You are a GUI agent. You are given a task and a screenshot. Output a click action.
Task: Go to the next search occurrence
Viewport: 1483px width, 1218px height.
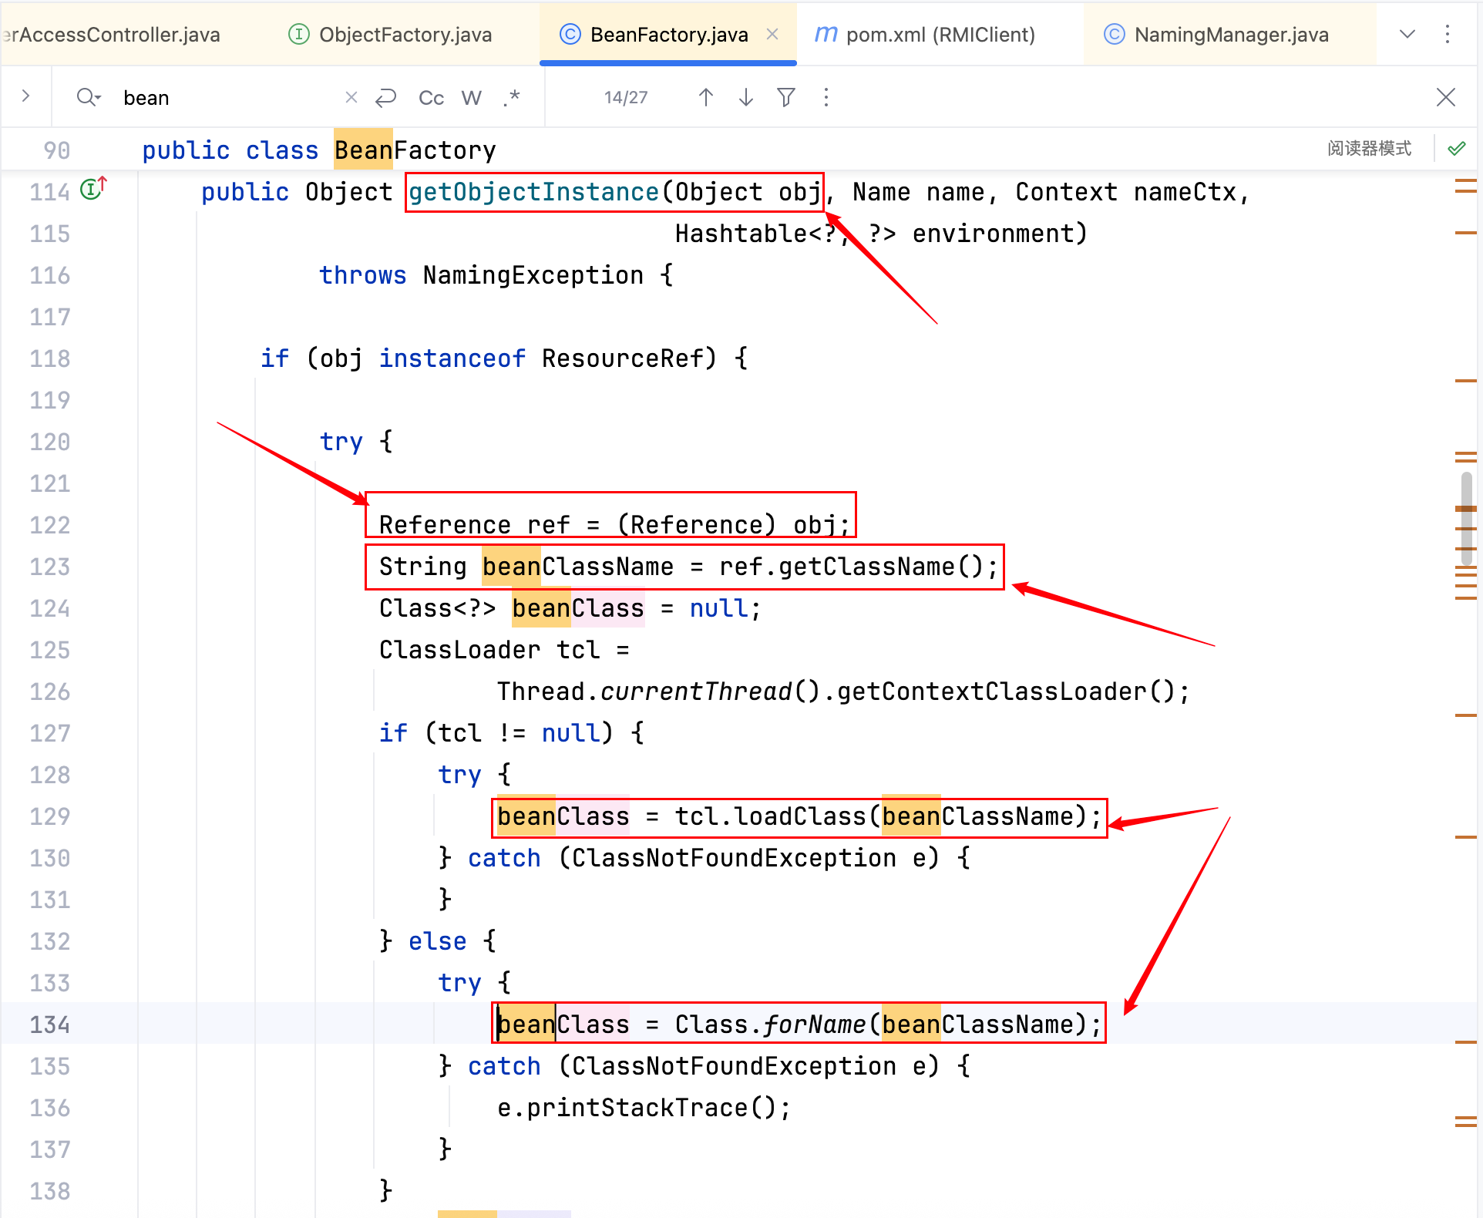click(745, 98)
